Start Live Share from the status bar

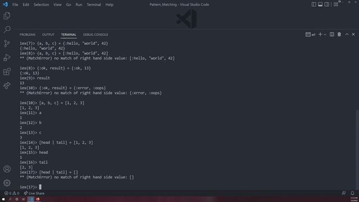coord(34,193)
